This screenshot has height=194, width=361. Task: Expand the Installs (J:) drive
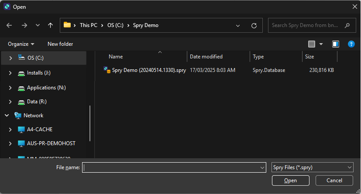(x=10, y=73)
